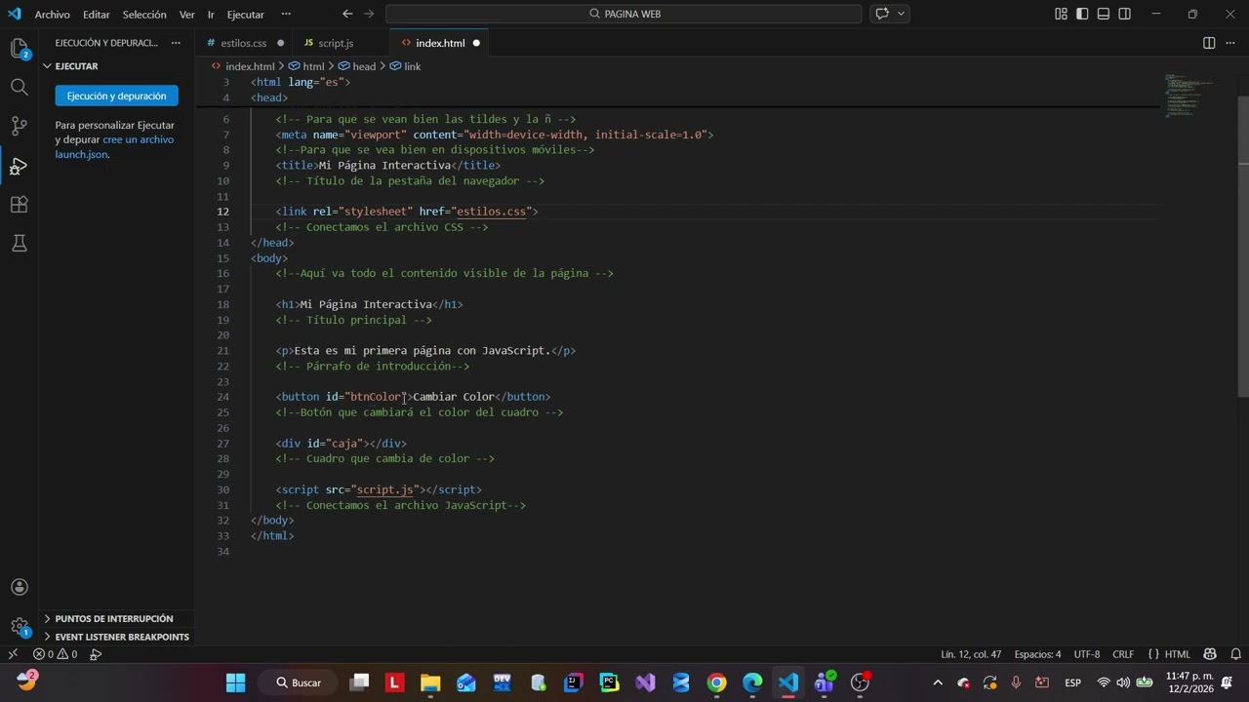Switch to the estilos.css tab
The image size is (1249, 702).
click(244, 43)
